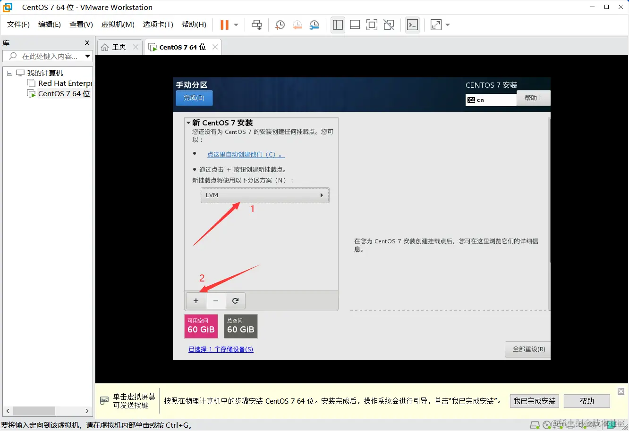The image size is (629, 431).
Task: Select 我的计算机 in the library tree
Action: [45, 73]
